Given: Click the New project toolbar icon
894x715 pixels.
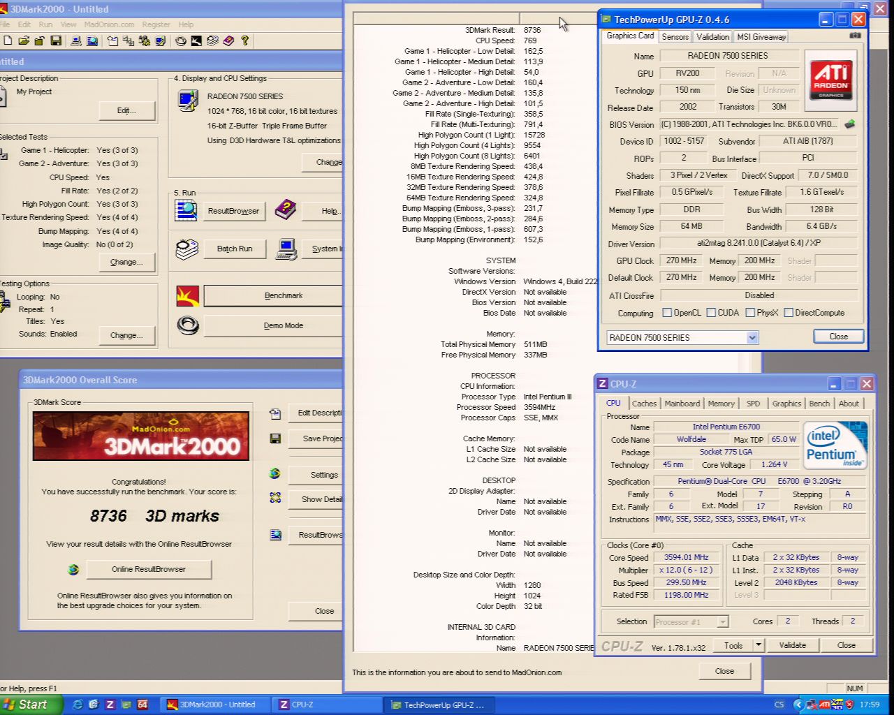Looking at the screenshot, I should tap(8, 41).
